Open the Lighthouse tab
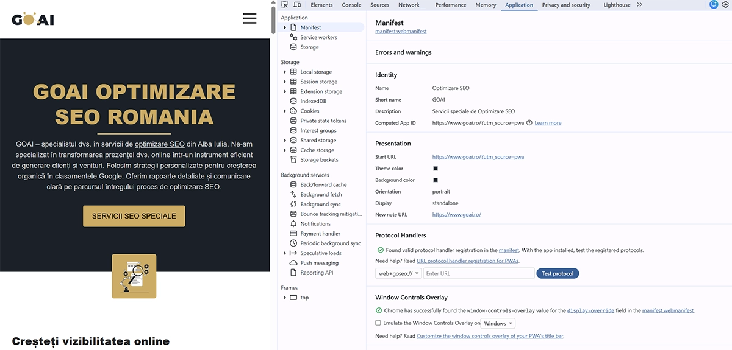Screen dimensions: 732x350 pos(617,5)
